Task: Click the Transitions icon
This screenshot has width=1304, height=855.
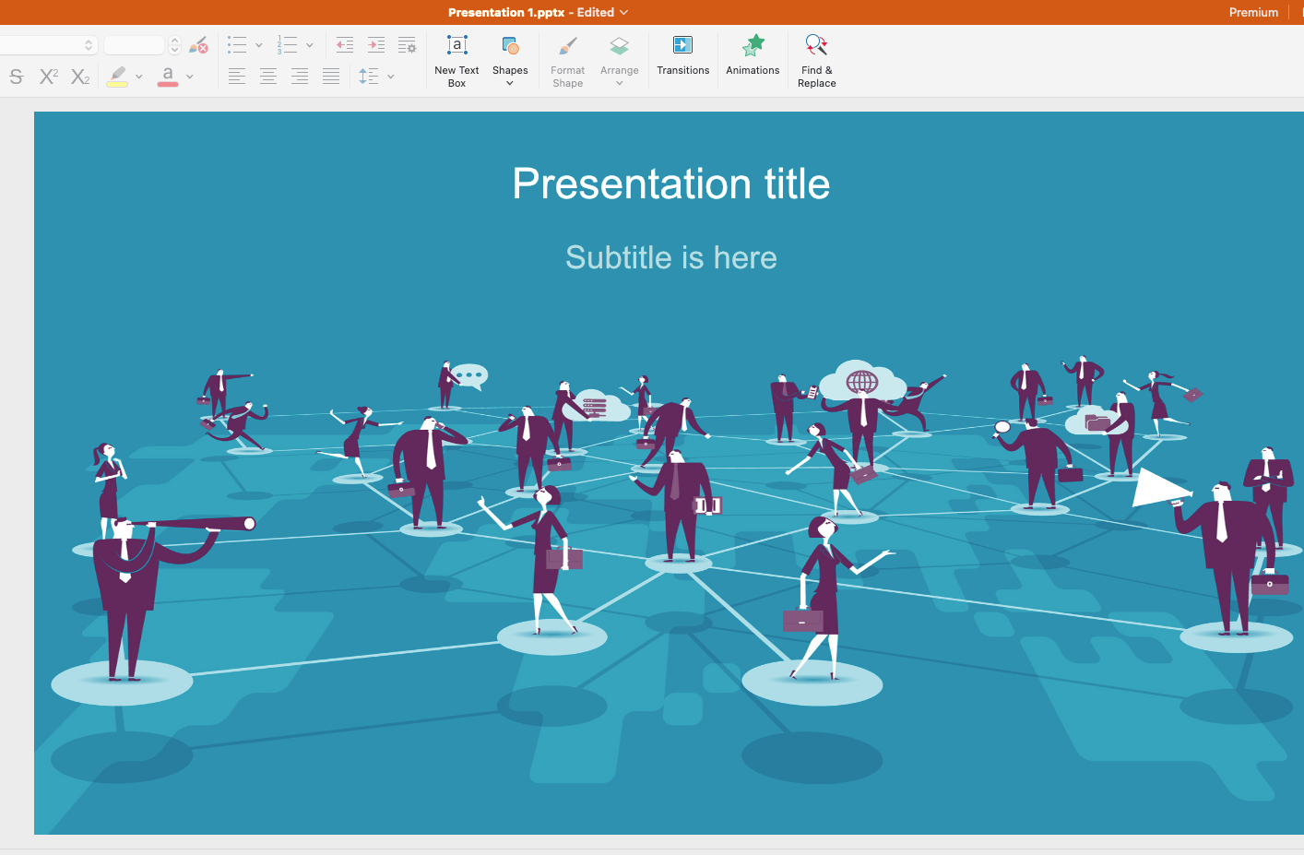Action: coord(682,58)
